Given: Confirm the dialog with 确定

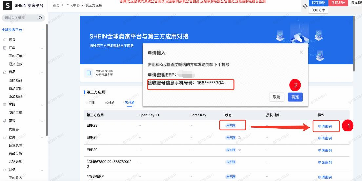Looking at the screenshot, I should (295, 97).
